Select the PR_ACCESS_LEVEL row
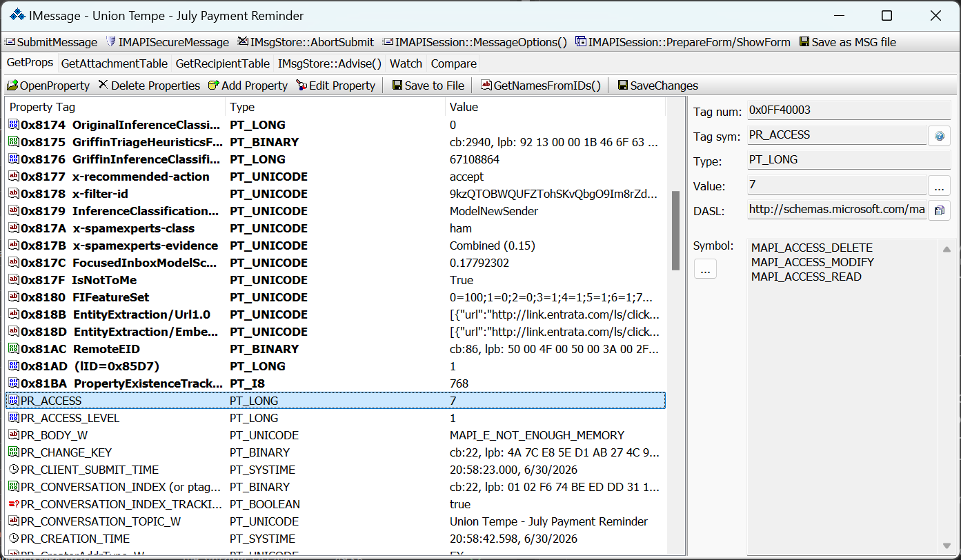Image resolution: width=961 pixels, height=560 pixels. [x=335, y=418]
